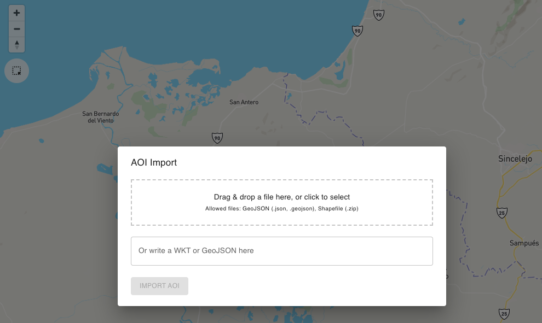542x323 pixels.
Task: Click Route 25 shield below Sincelejo
Action: (x=503, y=212)
